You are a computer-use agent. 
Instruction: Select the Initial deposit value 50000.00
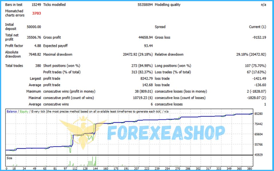34,27
